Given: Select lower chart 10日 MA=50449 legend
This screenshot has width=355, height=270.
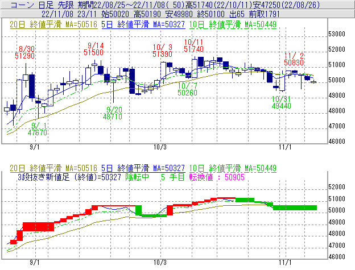Looking at the screenshot, I should (x=233, y=168).
